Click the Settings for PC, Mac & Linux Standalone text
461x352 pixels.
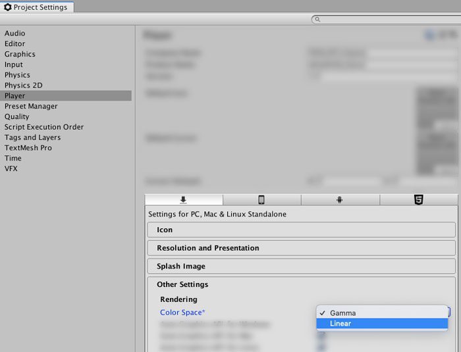[x=217, y=214]
